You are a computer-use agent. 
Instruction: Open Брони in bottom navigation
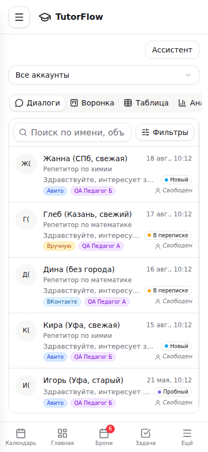pos(104,437)
